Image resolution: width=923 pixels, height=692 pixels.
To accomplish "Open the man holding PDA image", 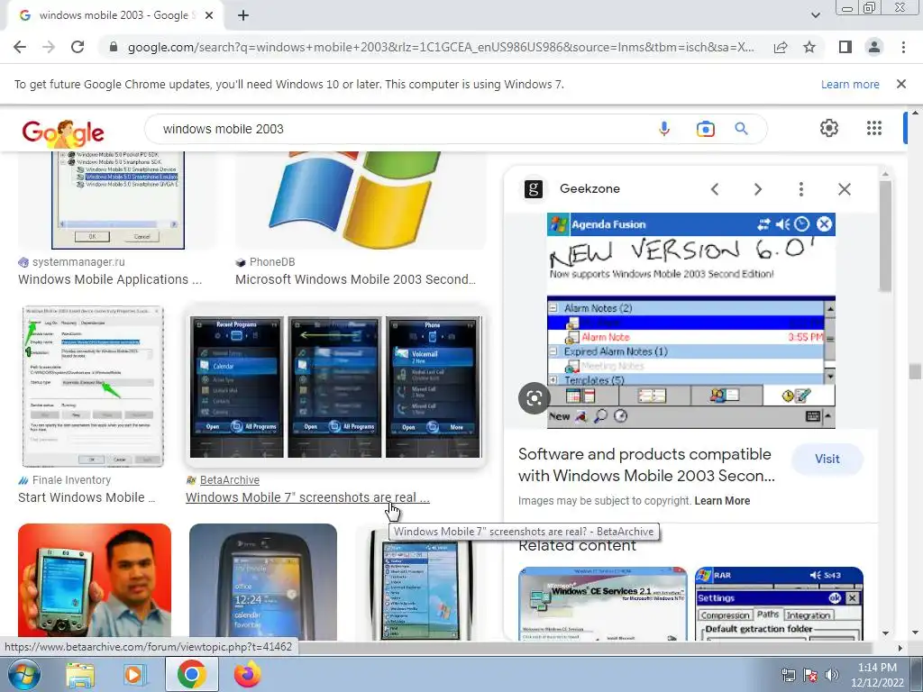I will (x=95, y=582).
